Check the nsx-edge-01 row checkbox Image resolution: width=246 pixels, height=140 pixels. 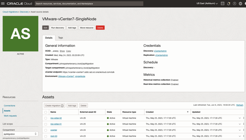(x=45, y=124)
